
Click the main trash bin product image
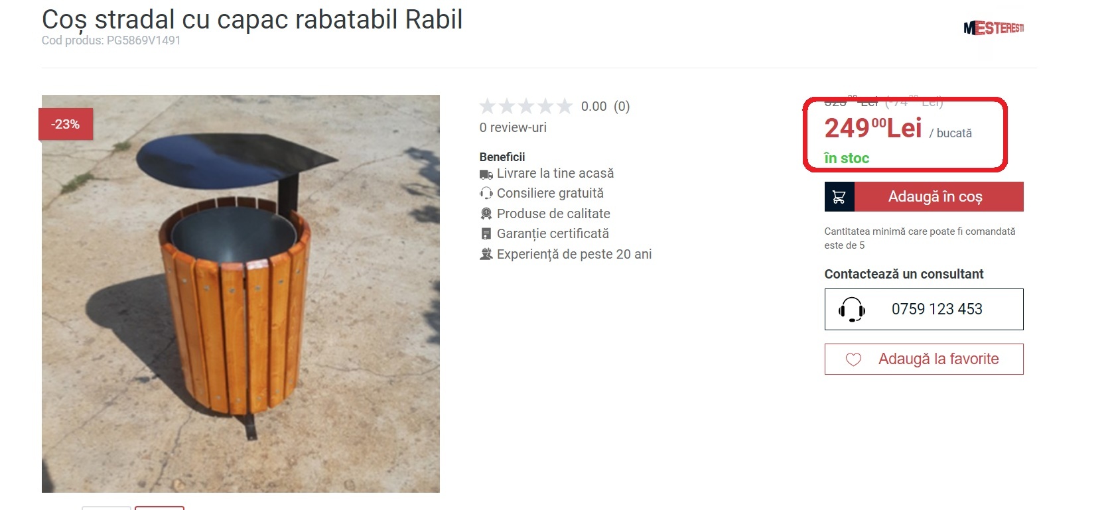241,294
